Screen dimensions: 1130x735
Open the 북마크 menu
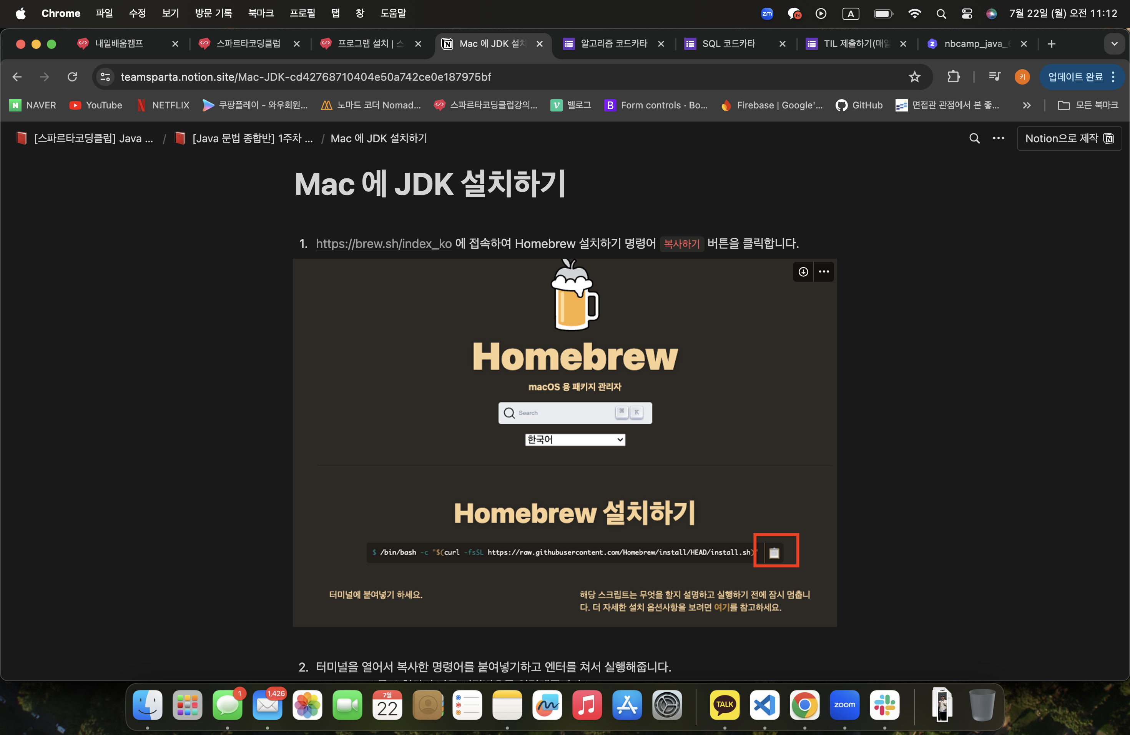pos(261,13)
